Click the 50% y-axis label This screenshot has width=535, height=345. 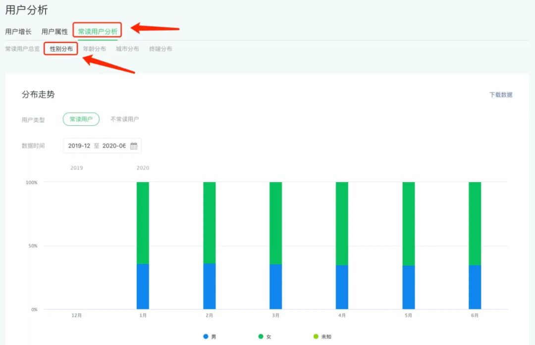33,246
